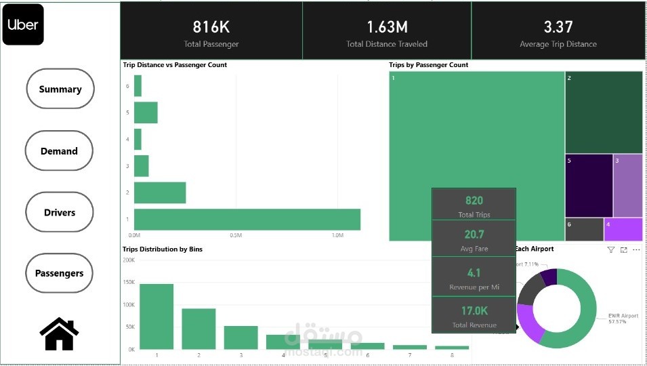Select the 1.63M Total Distance Traveled card
Viewport: 647px width, 366px height.
click(387, 31)
